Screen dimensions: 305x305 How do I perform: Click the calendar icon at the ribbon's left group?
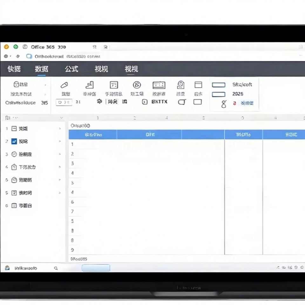pos(16,84)
